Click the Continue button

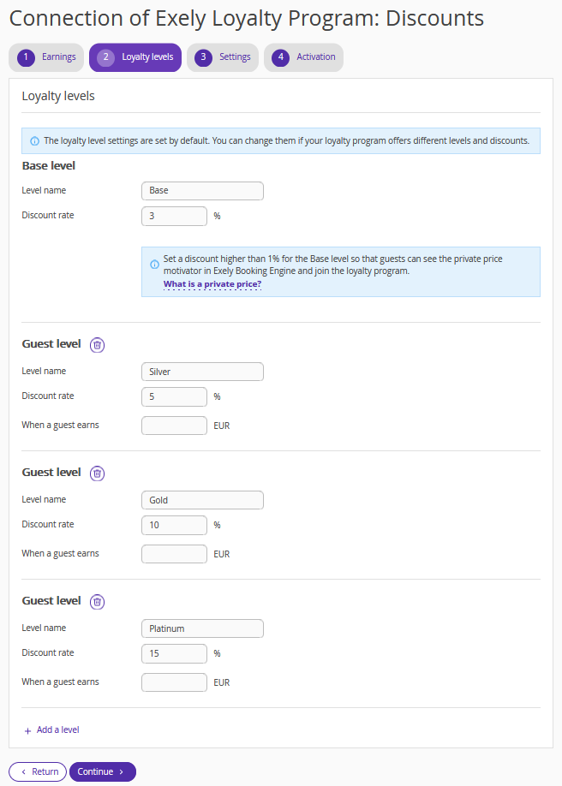click(x=103, y=771)
